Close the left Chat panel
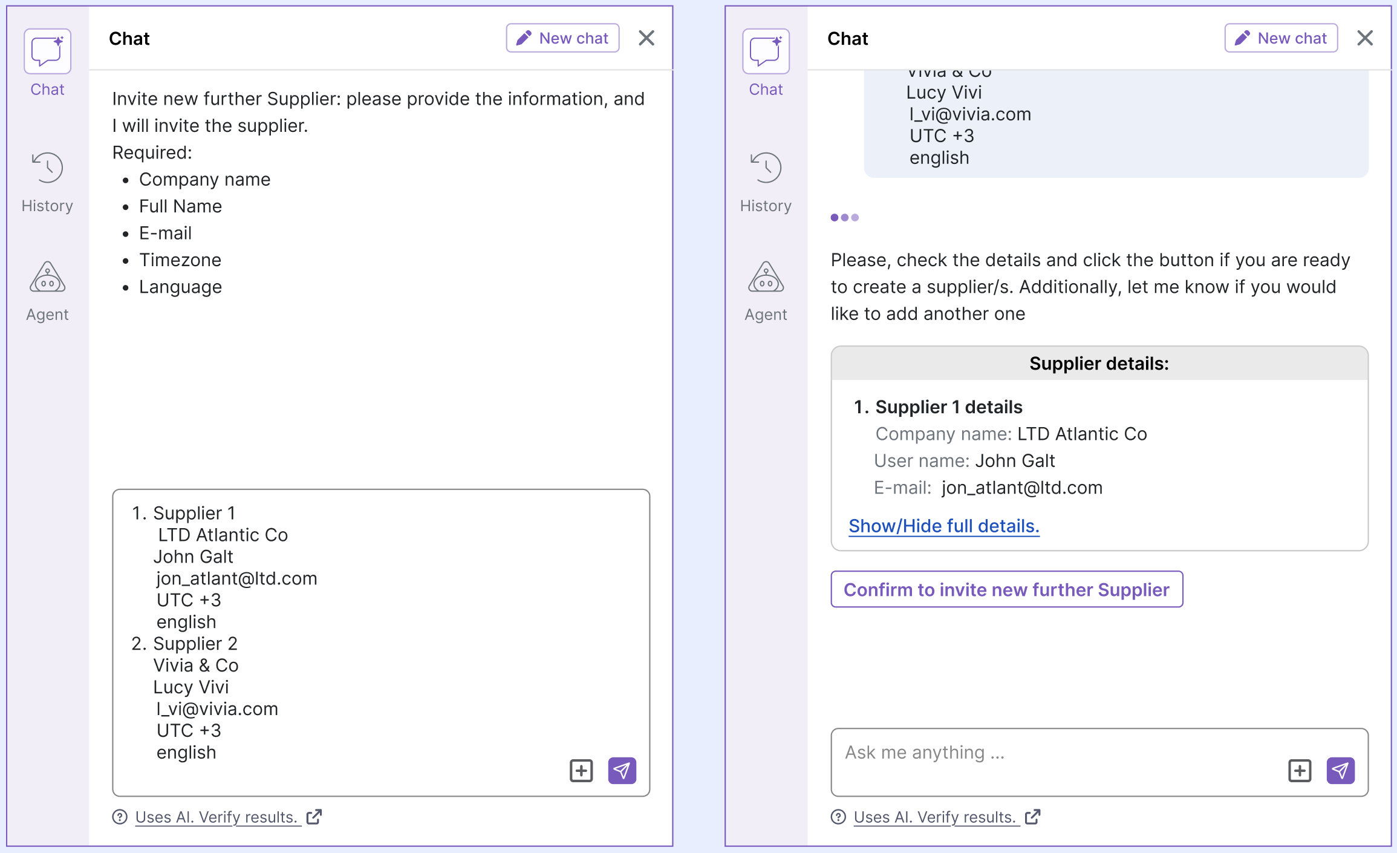Screen dimensions: 1397x853 646,38
